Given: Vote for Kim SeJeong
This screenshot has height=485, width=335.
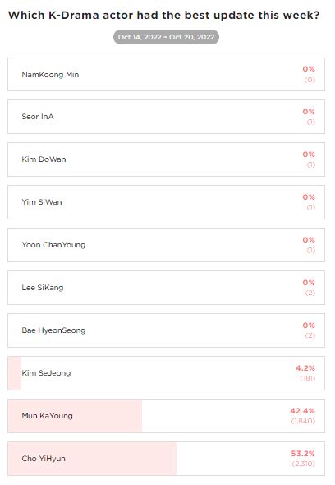Looking at the screenshot, I should click(x=166, y=372).
